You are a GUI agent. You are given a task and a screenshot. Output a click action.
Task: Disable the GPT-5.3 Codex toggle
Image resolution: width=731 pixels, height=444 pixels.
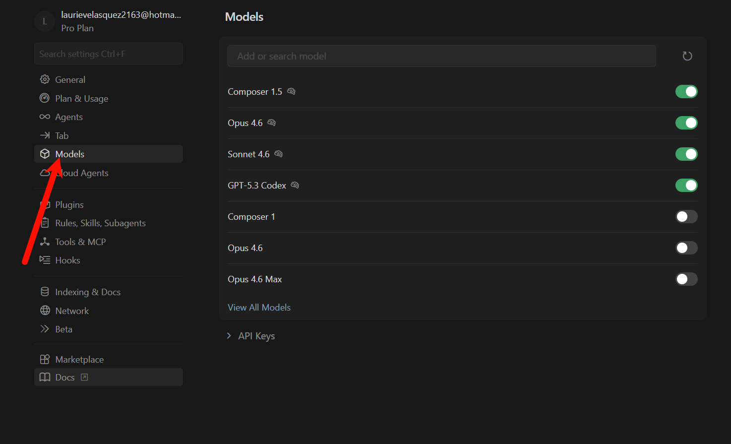click(686, 185)
